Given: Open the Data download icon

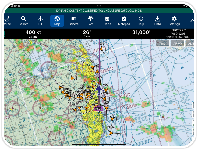Looking at the screenshot, I should 157,21.
